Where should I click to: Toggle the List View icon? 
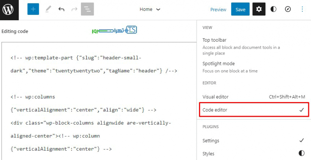point(87,9)
